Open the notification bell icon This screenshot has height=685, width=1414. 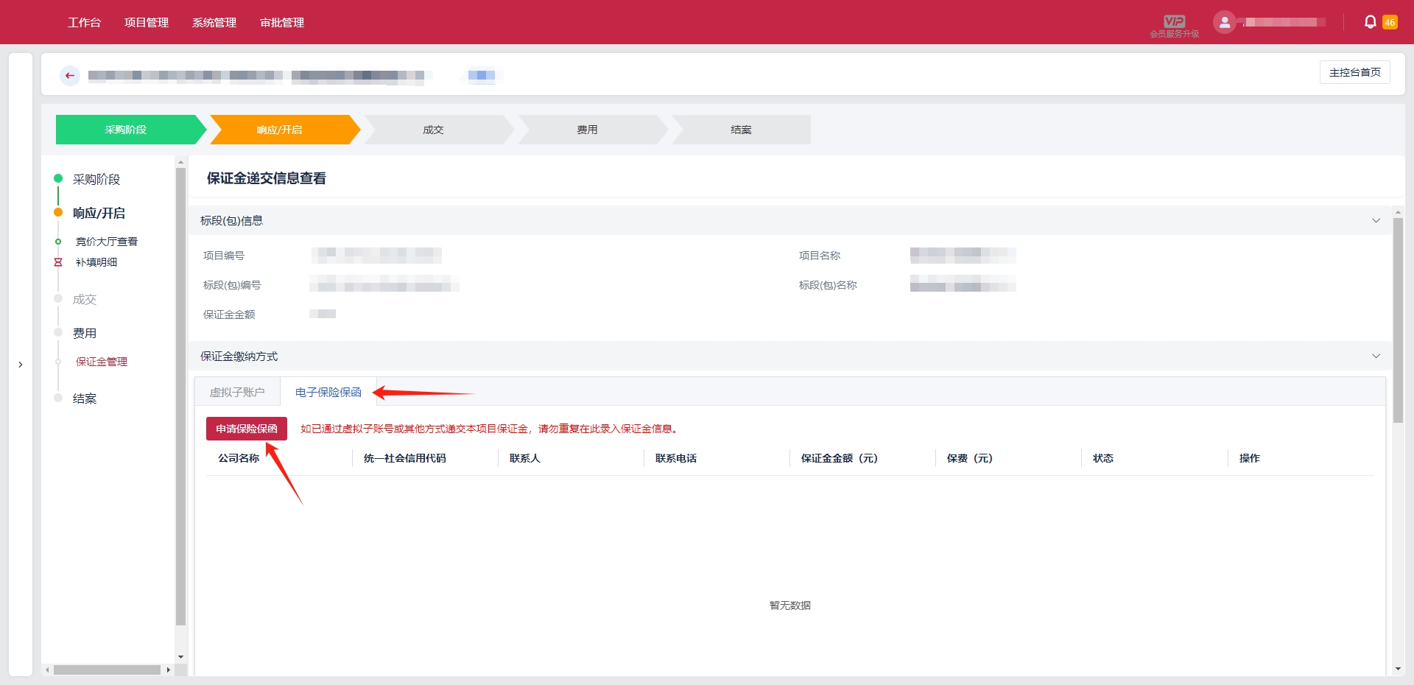click(1370, 22)
